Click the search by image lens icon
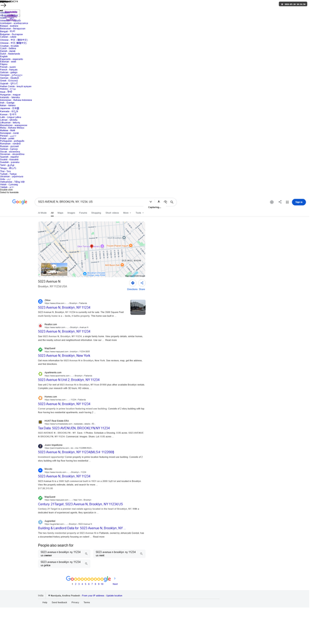Image resolution: width=313 pixels, height=622 pixels. point(165,202)
